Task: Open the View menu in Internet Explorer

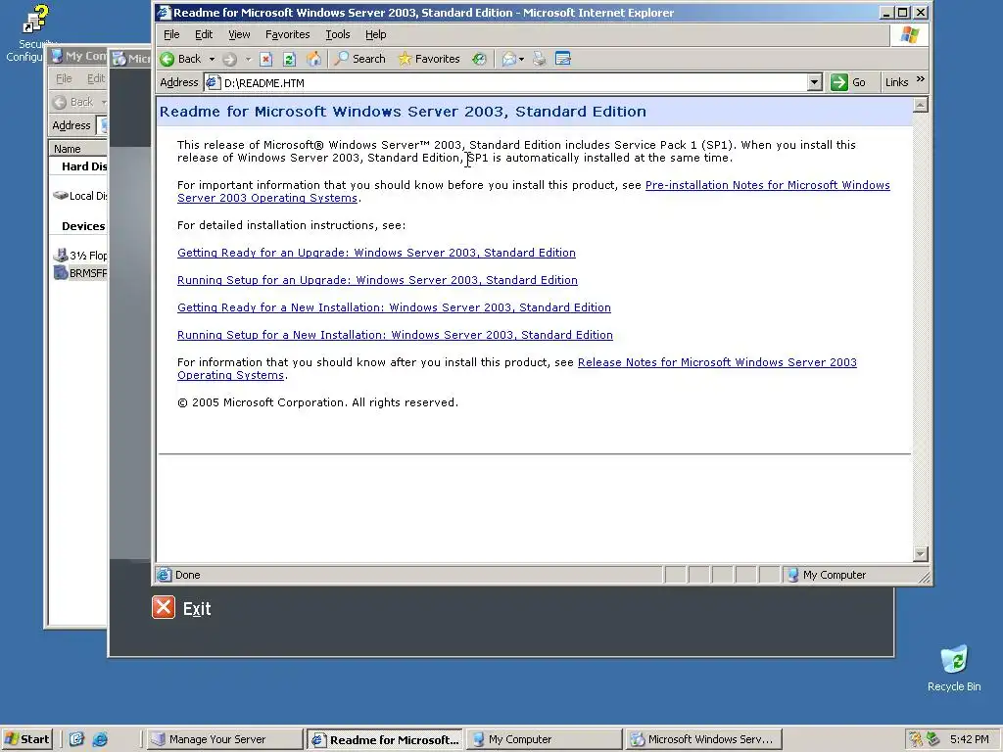Action: pyautogui.click(x=239, y=34)
